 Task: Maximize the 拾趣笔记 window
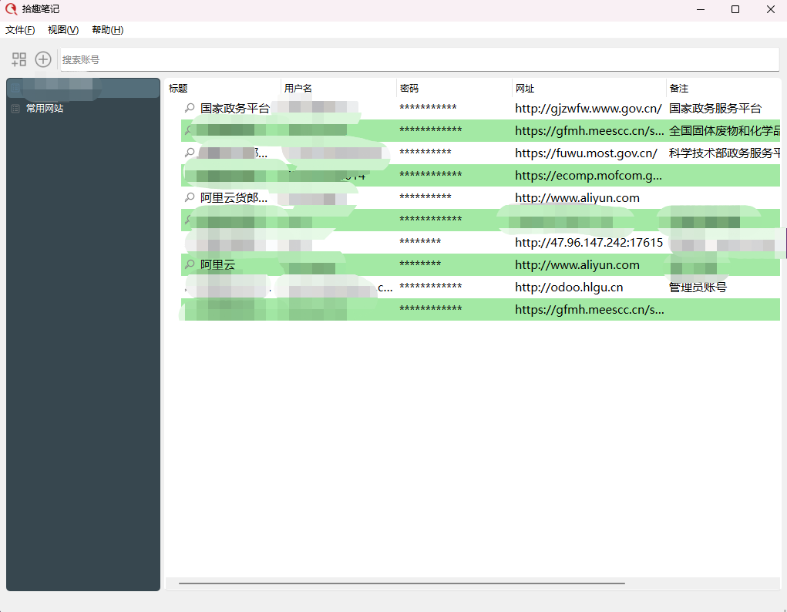735,9
